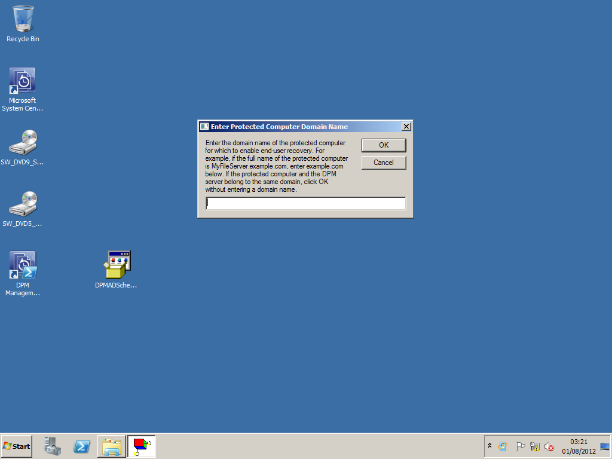Show hidden tray icons arrow
The width and height of the screenshot is (612, 459).
point(490,446)
